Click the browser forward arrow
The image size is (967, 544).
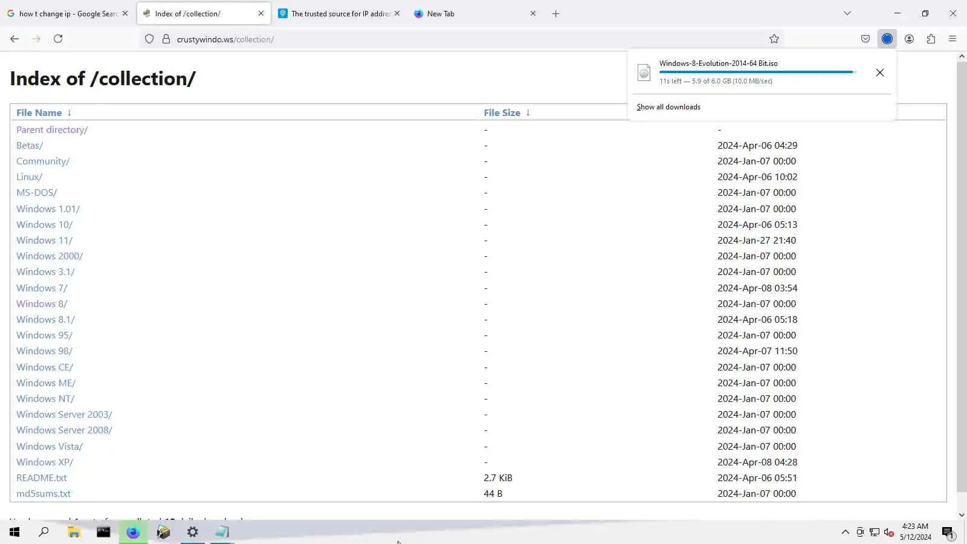click(36, 39)
